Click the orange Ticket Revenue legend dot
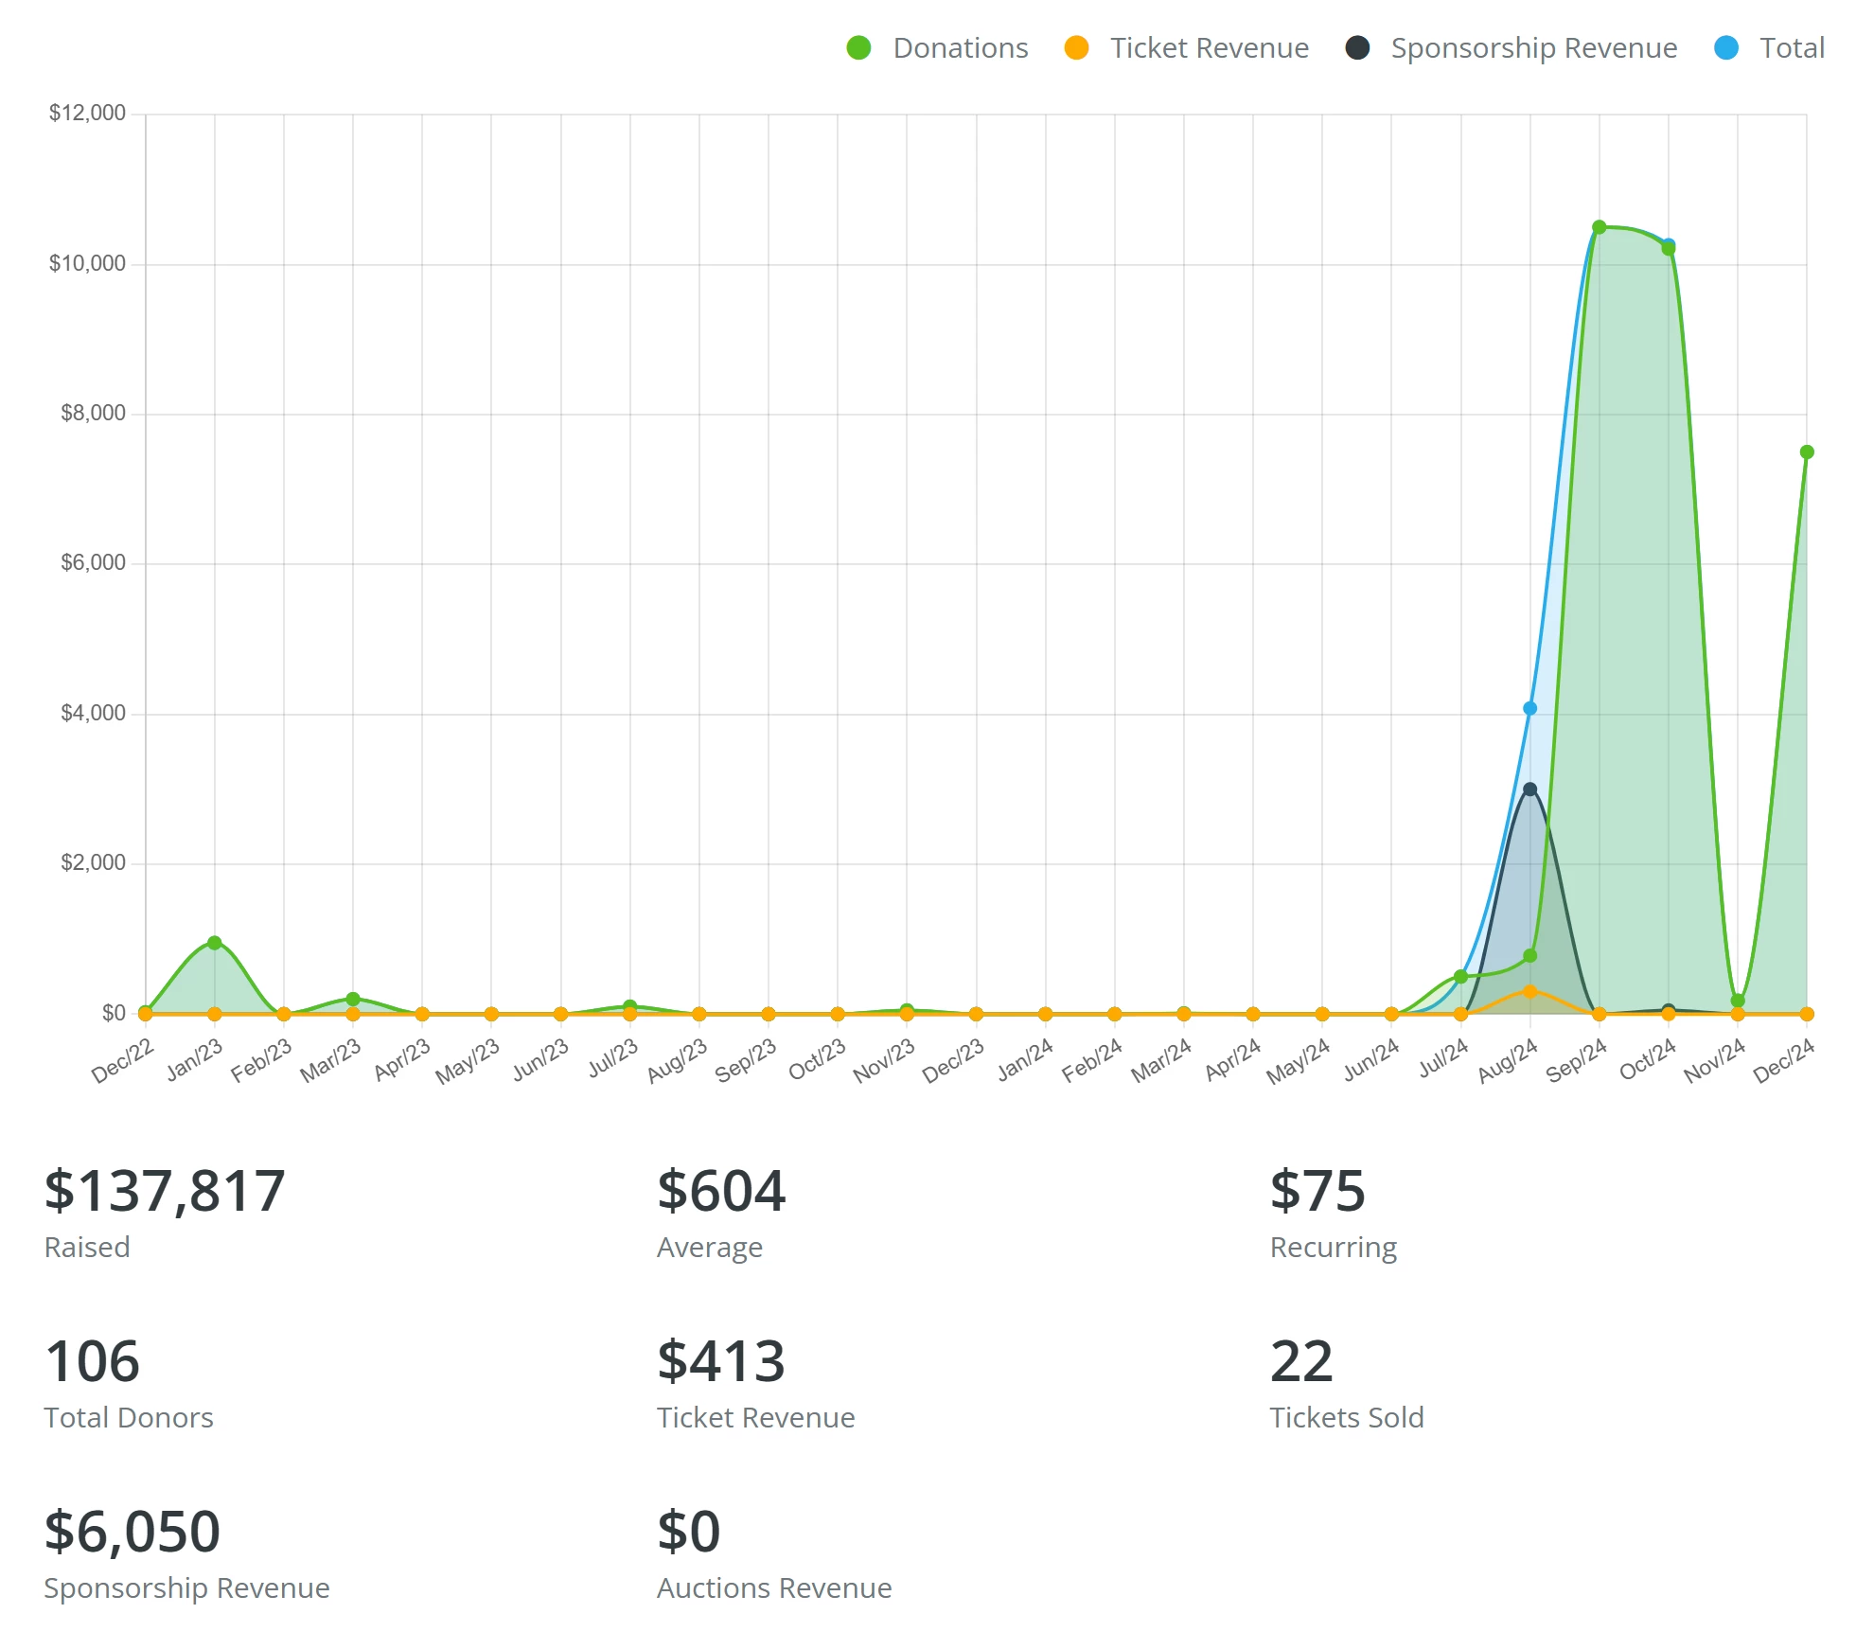The image size is (1874, 1649). click(x=1076, y=48)
